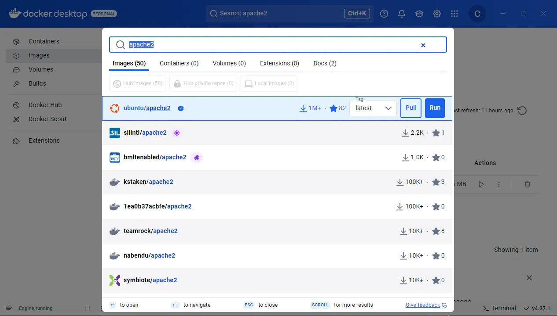Switch to the Containers search results tab
The width and height of the screenshot is (557, 316).
click(179, 63)
